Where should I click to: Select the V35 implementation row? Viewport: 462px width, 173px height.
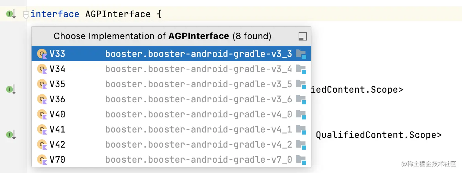pyautogui.click(x=171, y=84)
